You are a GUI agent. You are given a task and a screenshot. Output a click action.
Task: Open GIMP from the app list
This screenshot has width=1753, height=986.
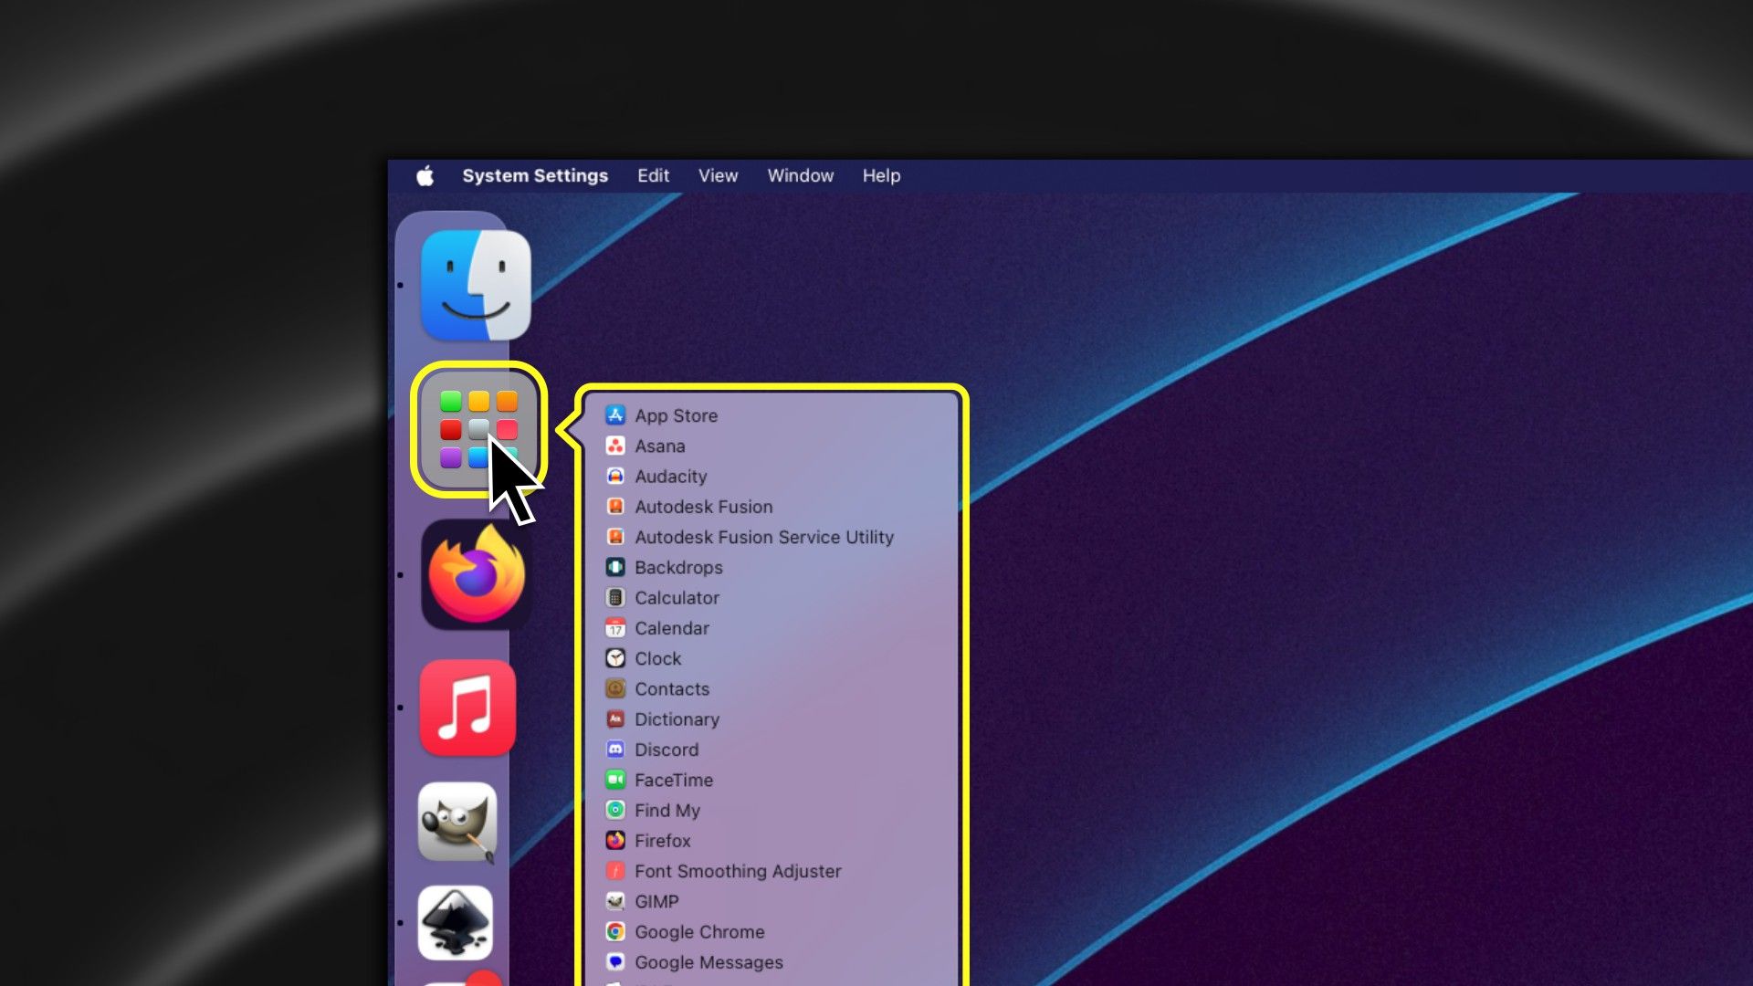pyautogui.click(x=656, y=900)
